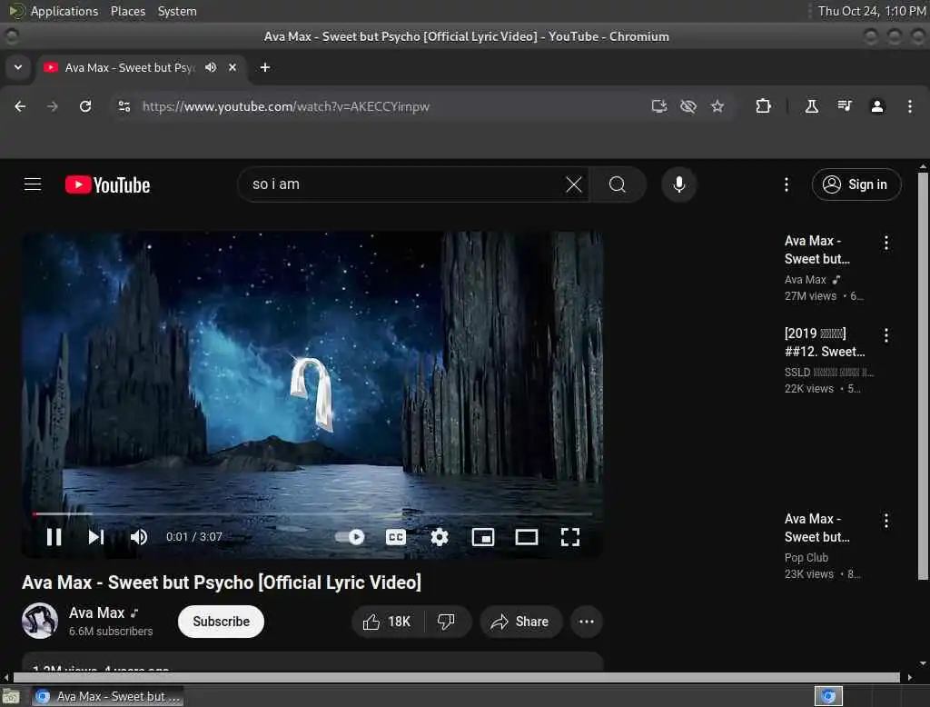
Task: Show desktop icon in the bottom panel
Action: pos(11,696)
